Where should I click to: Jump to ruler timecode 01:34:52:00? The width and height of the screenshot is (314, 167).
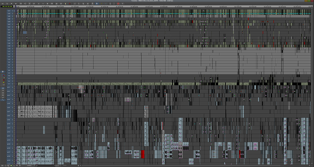[119, 6]
